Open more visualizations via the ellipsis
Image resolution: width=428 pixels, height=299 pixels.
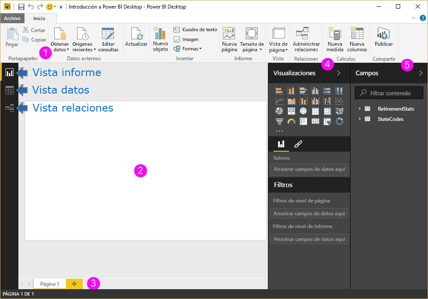coord(279,131)
